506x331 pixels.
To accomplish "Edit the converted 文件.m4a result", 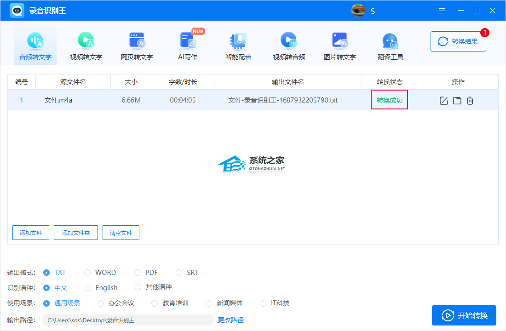I will 444,101.
